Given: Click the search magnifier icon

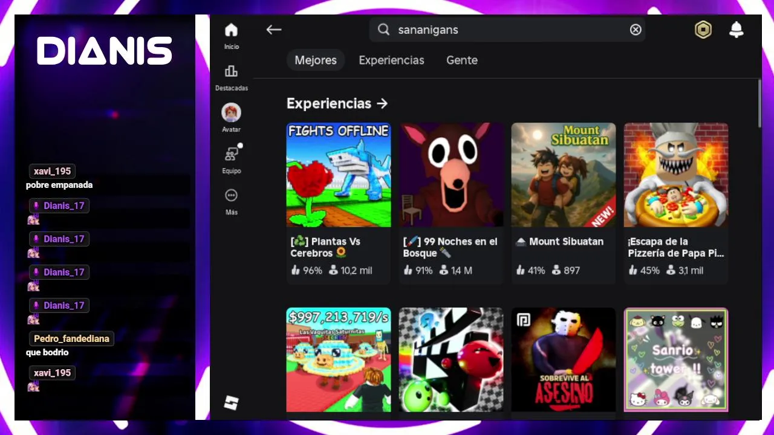Looking at the screenshot, I should pos(384,30).
